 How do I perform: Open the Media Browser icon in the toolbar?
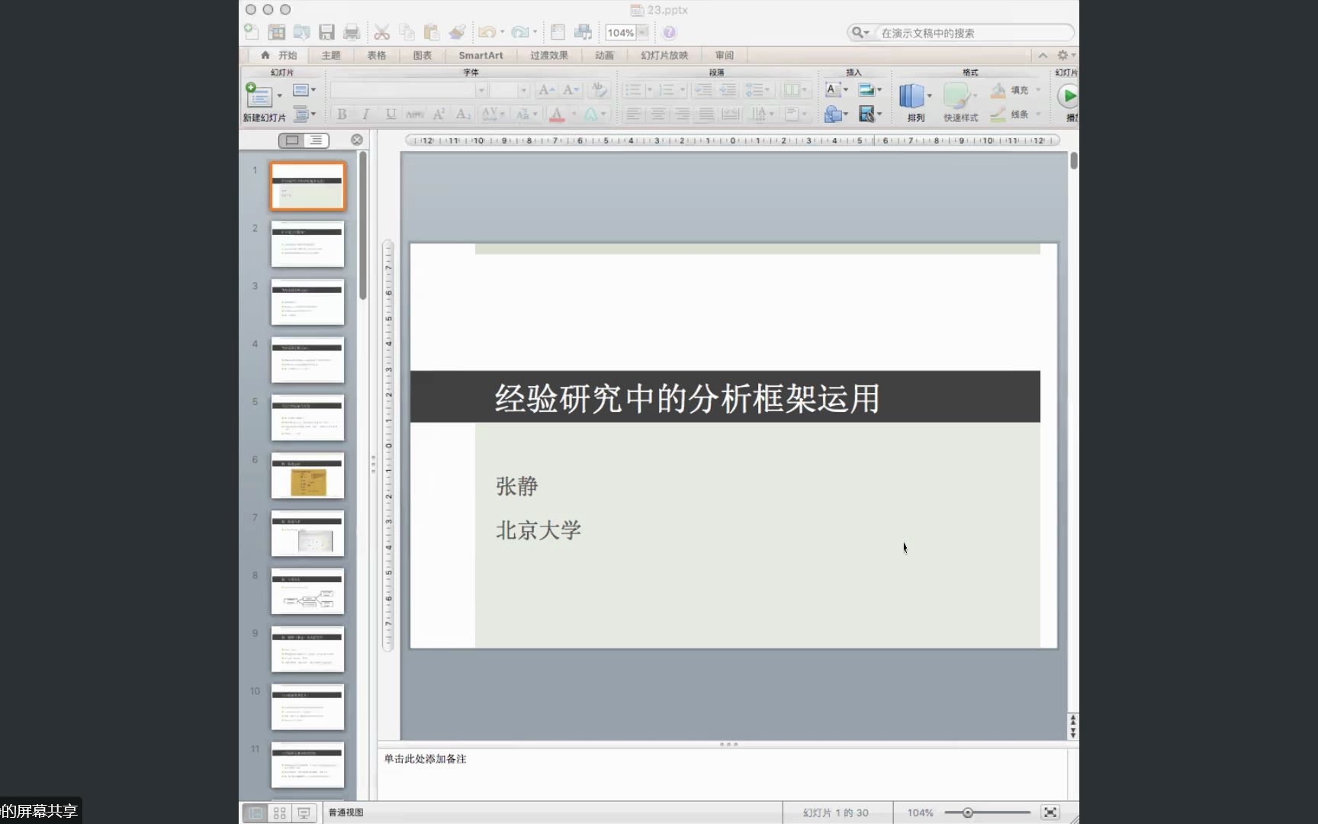pyautogui.click(x=583, y=32)
